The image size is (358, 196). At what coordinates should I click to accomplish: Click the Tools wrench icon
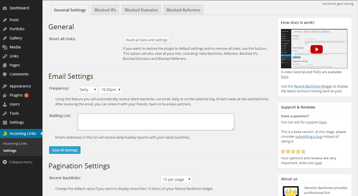(x=5, y=113)
